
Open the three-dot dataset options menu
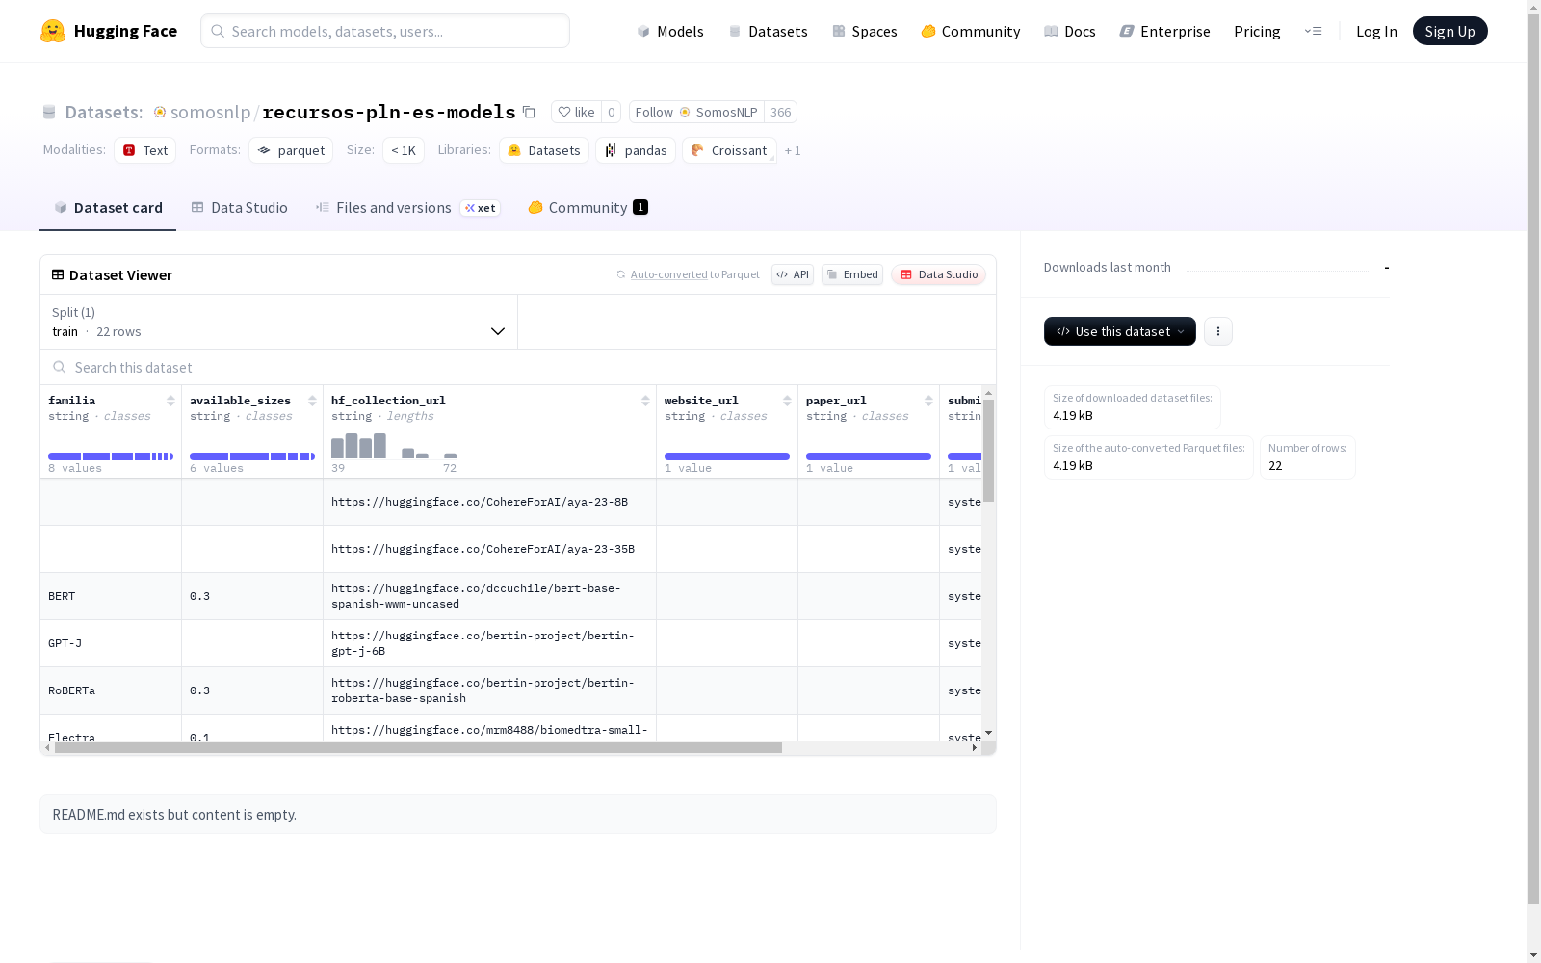click(x=1218, y=331)
